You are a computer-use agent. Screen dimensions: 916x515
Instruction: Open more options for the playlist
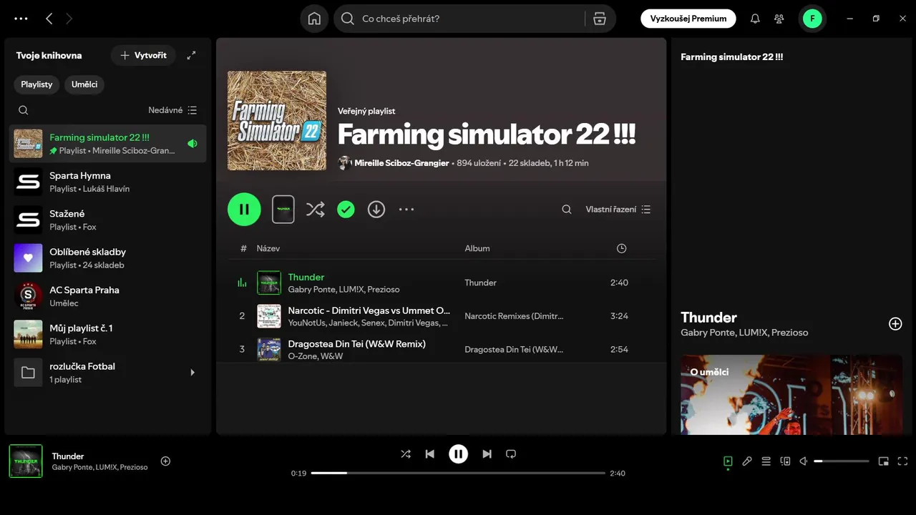coord(406,210)
